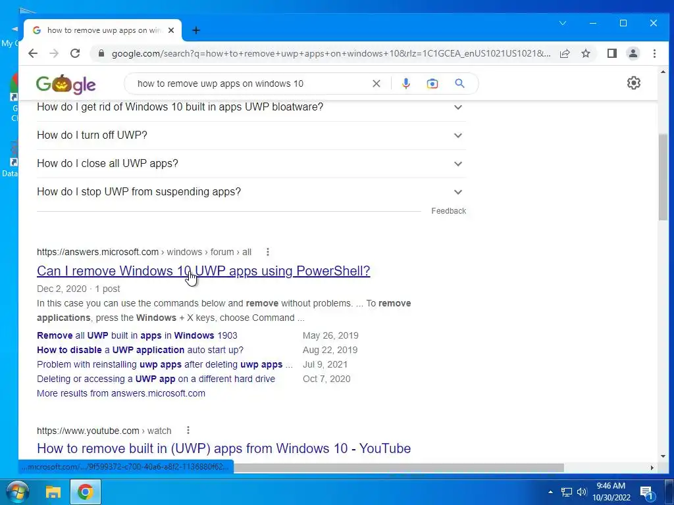Viewport: 674px width, 505px height.
Task: Open more options for answers.microsoft.com result
Action: (268, 252)
